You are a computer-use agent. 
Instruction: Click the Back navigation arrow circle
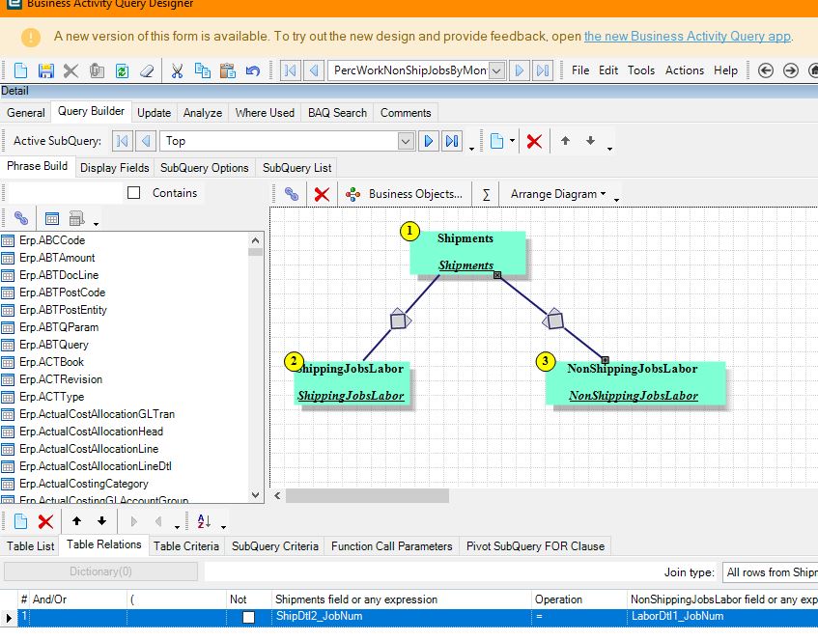click(765, 70)
